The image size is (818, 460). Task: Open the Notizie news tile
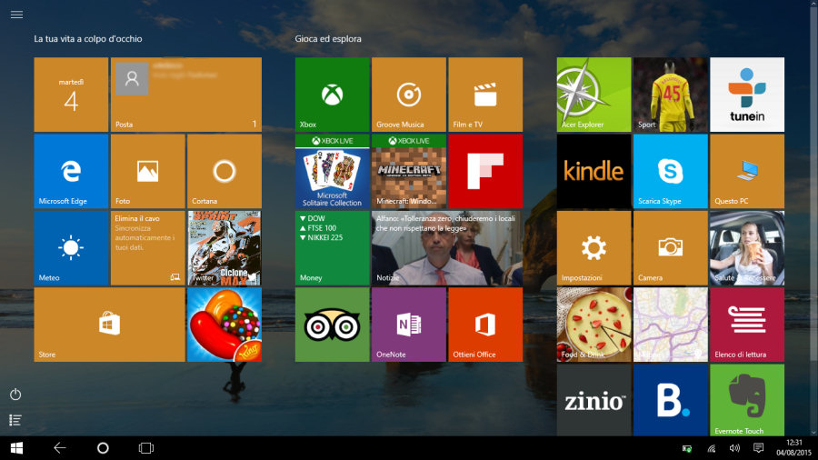(x=447, y=248)
